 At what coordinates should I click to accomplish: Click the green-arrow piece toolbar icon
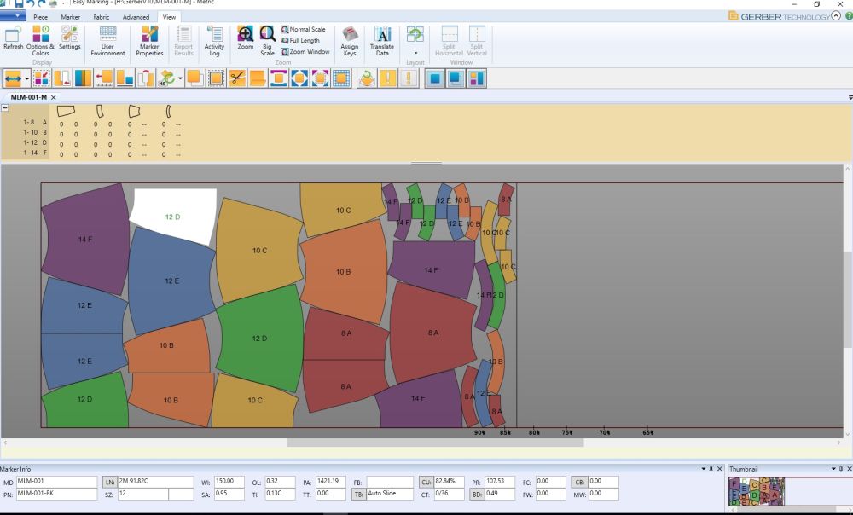(367, 78)
